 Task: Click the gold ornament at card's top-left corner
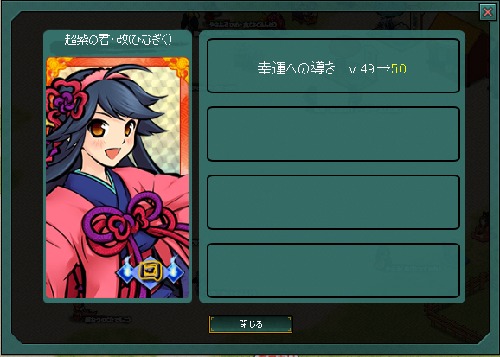tap(55, 67)
